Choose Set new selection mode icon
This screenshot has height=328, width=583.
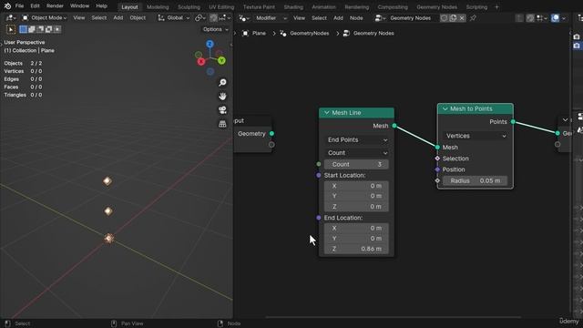(23, 29)
